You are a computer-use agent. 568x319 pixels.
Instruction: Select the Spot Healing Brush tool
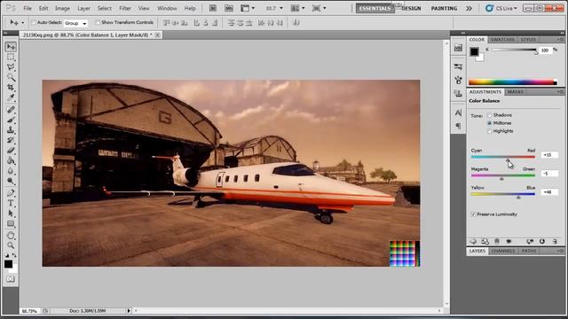pos(11,110)
